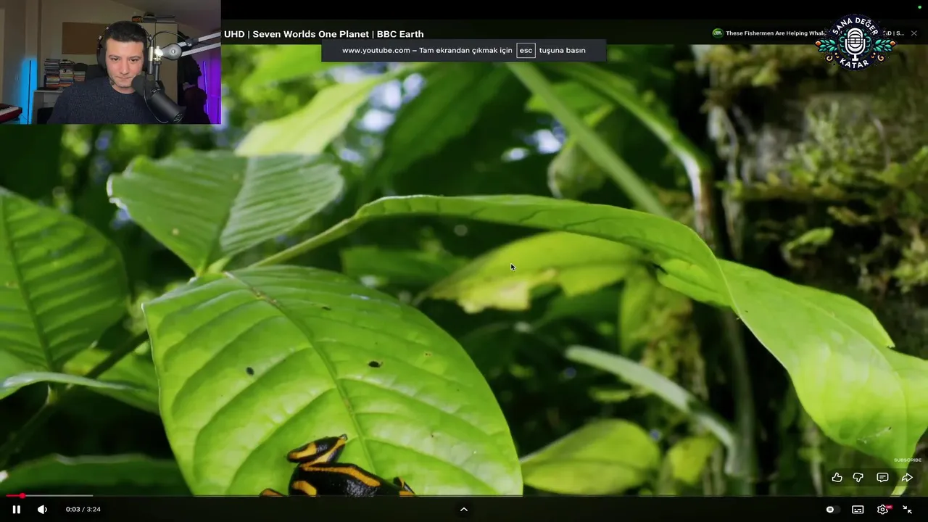Viewport: 928px width, 522px height.
Task: Click BBC Earth channel avatar on suggestion
Action: click(x=718, y=33)
